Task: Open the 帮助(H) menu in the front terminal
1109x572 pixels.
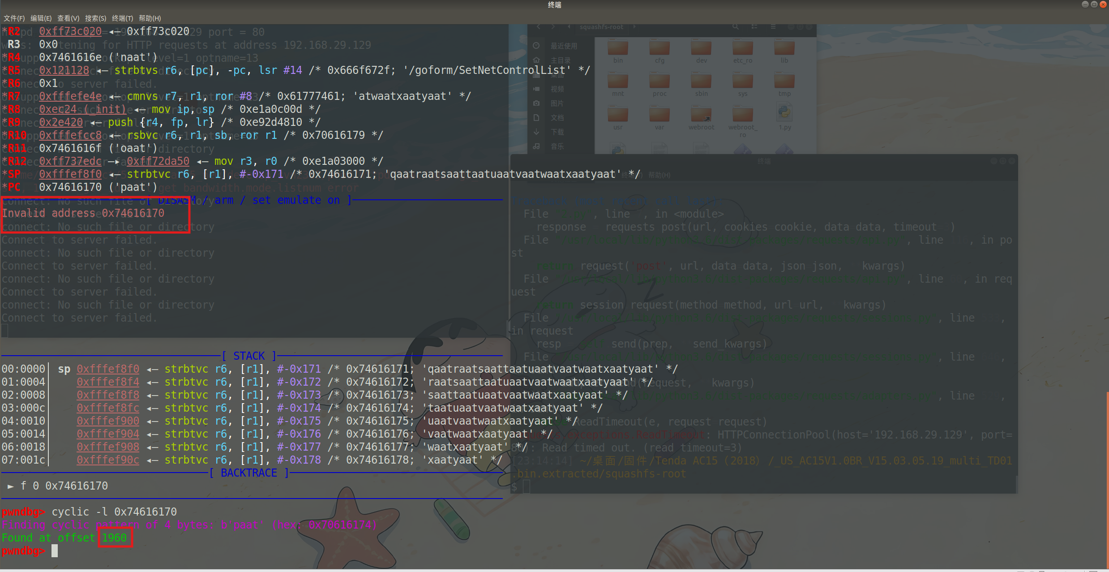Action: (x=150, y=18)
